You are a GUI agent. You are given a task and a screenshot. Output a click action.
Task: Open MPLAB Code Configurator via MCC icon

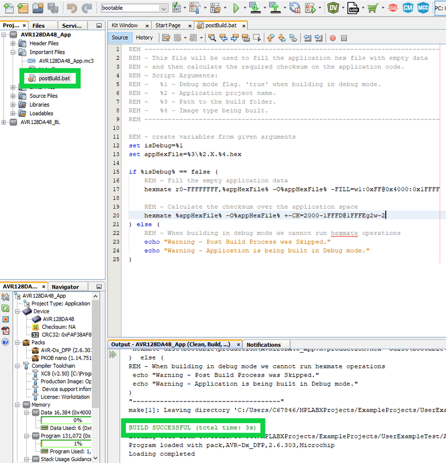[423, 8]
